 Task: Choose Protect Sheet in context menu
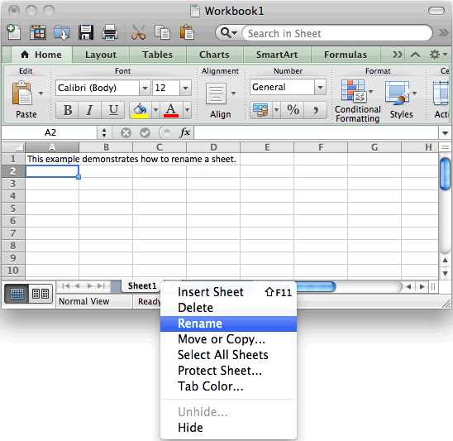(x=228, y=371)
